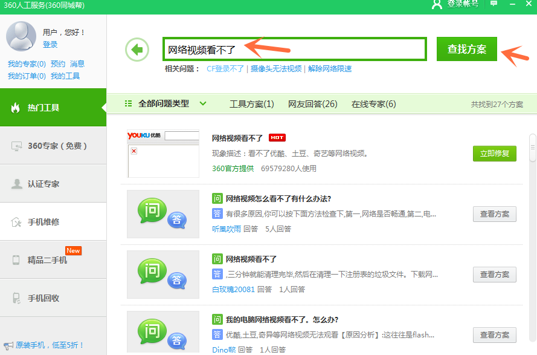The height and width of the screenshot is (355, 537).
Task: Click related question CF登录不了
Action: 225,68
